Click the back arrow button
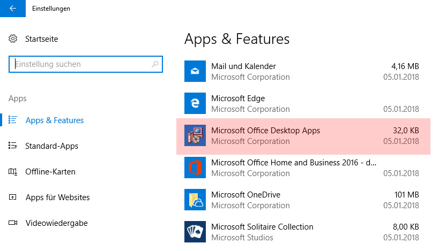 [13, 9]
